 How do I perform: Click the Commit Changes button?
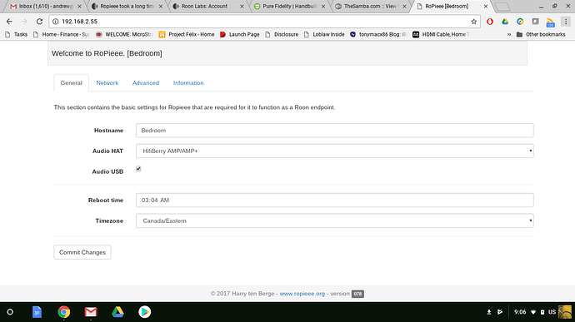pyautogui.click(x=82, y=252)
